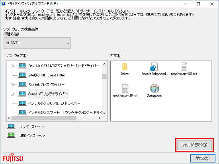The height and width of the screenshot is (164, 219).
Task: Click the Driver folder name label
Action: click(x=125, y=74)
